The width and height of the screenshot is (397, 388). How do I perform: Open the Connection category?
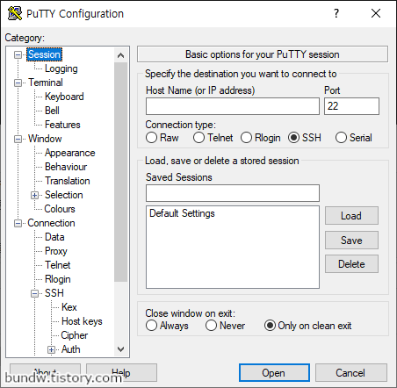pyautogui.click(x=51, y=223)
